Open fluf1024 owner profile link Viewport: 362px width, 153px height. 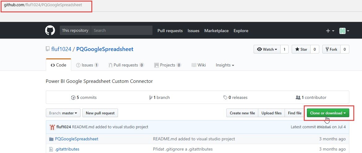(x=61, y=49)
